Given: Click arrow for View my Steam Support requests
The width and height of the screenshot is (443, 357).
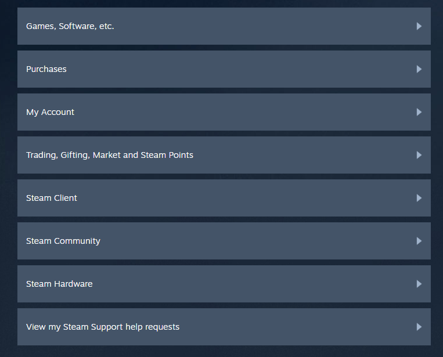Looking at the screenshot, I should click(x=419, y=327).
